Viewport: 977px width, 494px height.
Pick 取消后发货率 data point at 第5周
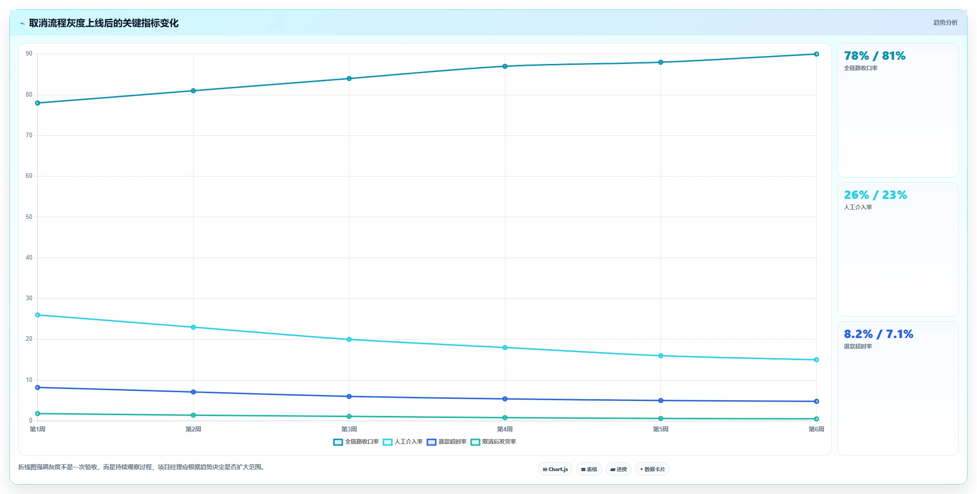click(x=661, y=418)
